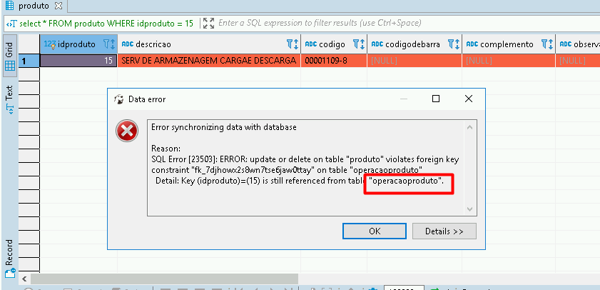The width and height of the screenshot is (600, 290).
Task: Select NULL cell under codigodebarra
Action: click(415, 61)
